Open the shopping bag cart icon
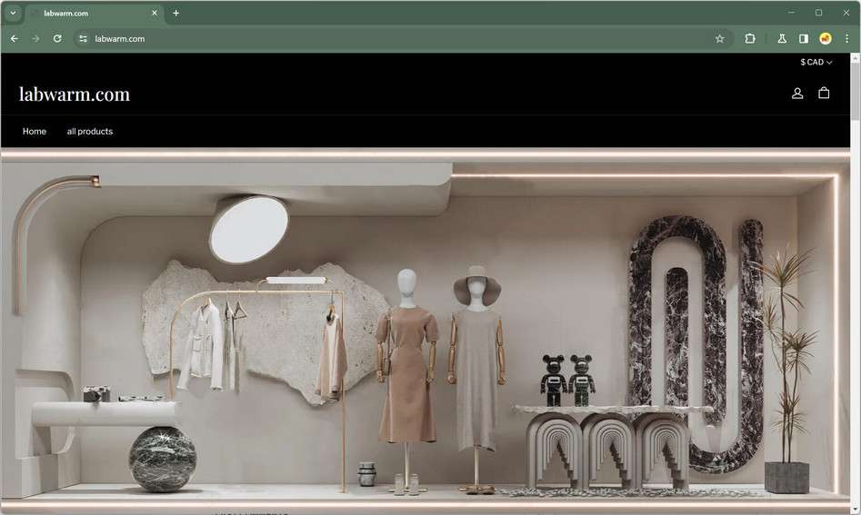Screen dimensions: 861x515 tap(824, 94)
